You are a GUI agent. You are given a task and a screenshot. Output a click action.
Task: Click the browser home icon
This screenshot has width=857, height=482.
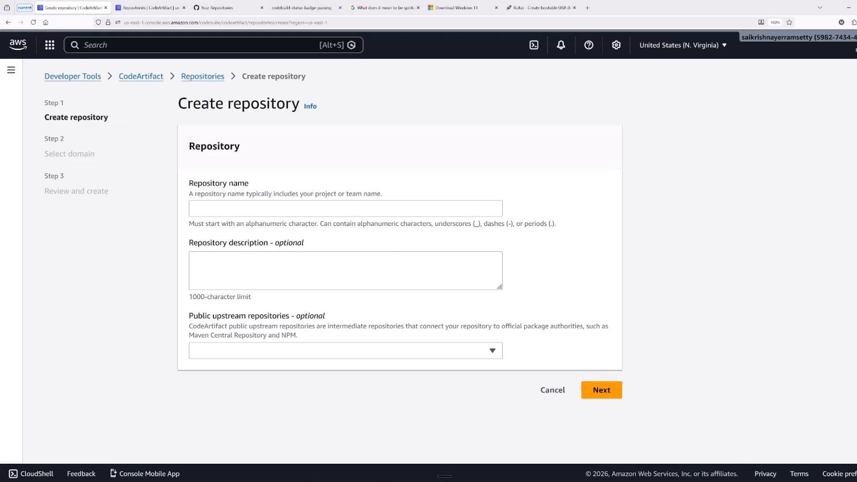(x=46, y=22)
